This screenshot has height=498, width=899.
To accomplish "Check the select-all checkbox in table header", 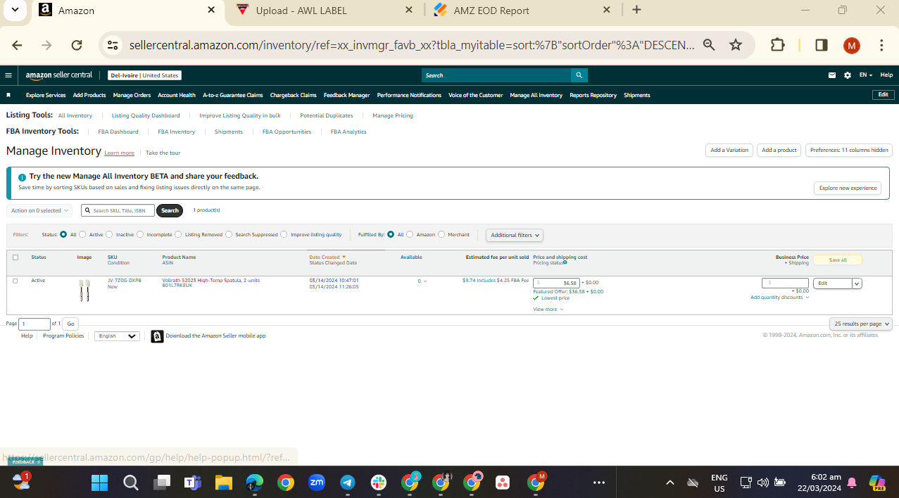I will click(15, 257).
